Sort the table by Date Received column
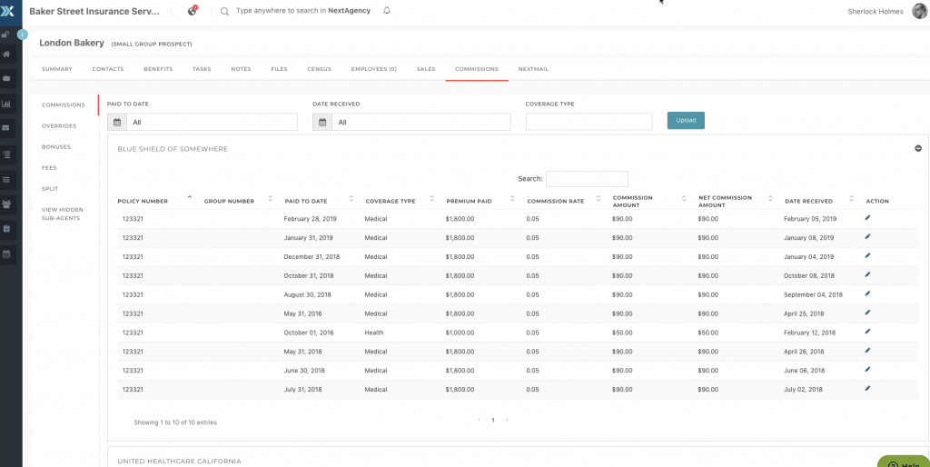The image size is (930, 467). 853,200
